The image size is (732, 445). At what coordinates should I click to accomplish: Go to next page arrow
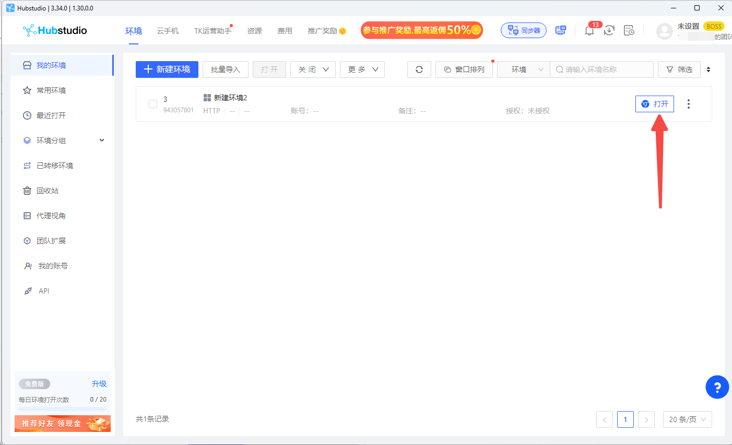[x=646, y=419]
